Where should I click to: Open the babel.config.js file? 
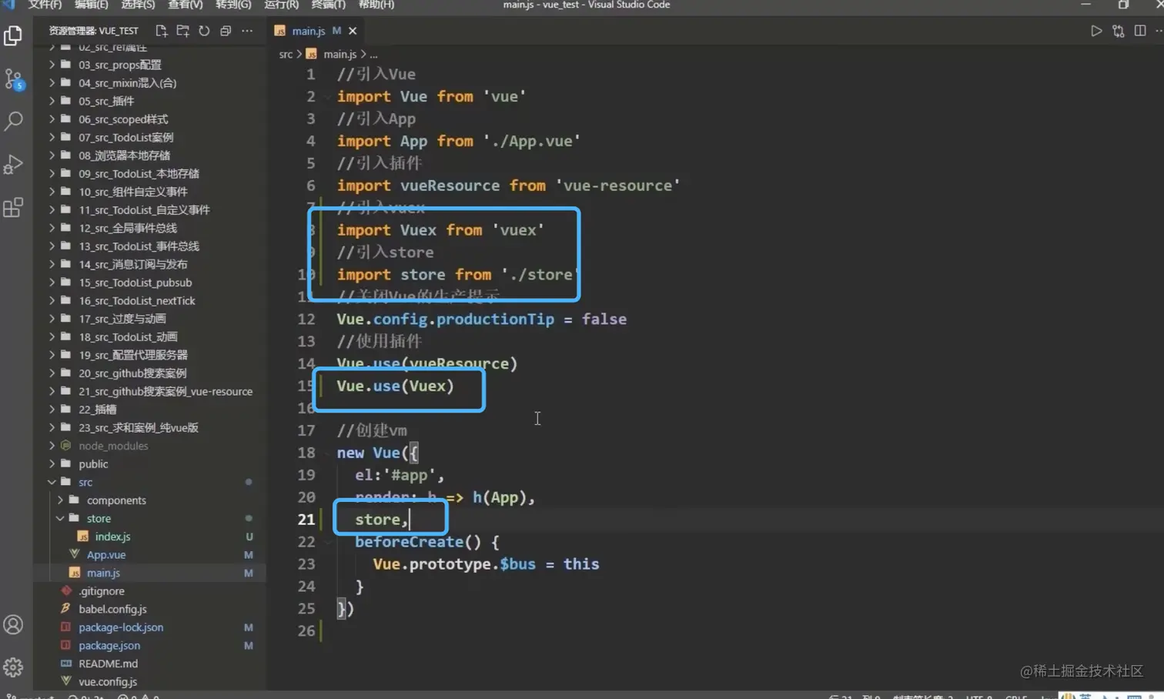click(112, 609)
